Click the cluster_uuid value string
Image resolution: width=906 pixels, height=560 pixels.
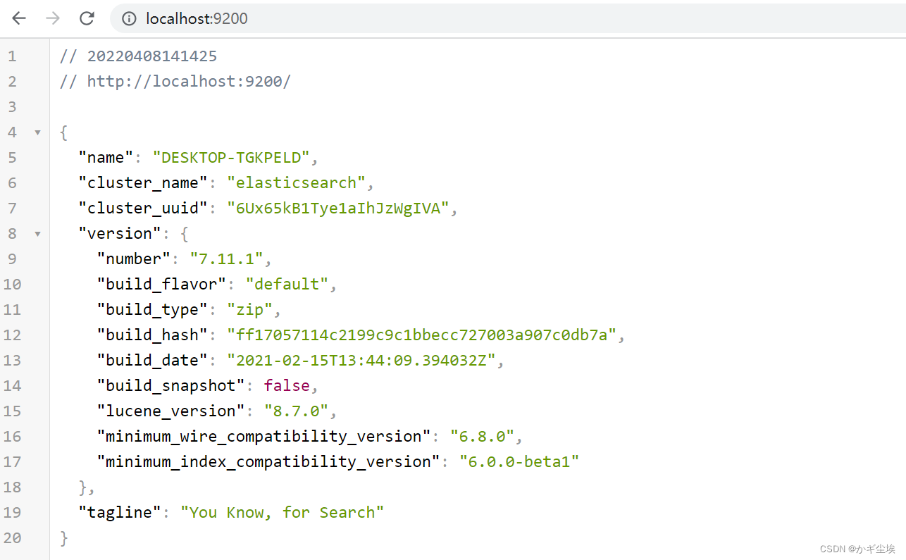click(337, 209)
